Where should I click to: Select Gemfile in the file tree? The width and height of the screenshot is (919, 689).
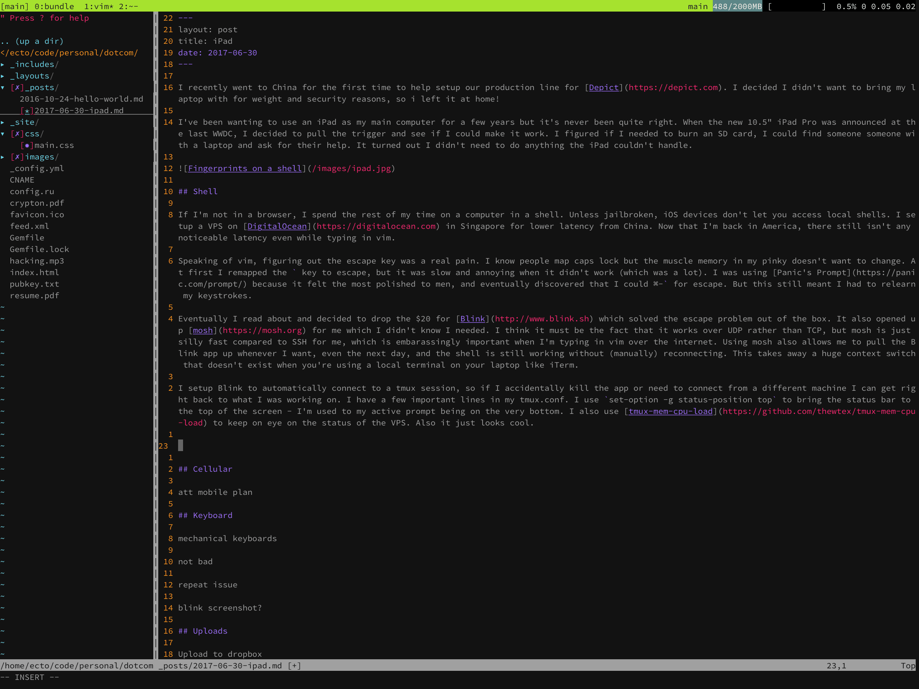point(26,237)
